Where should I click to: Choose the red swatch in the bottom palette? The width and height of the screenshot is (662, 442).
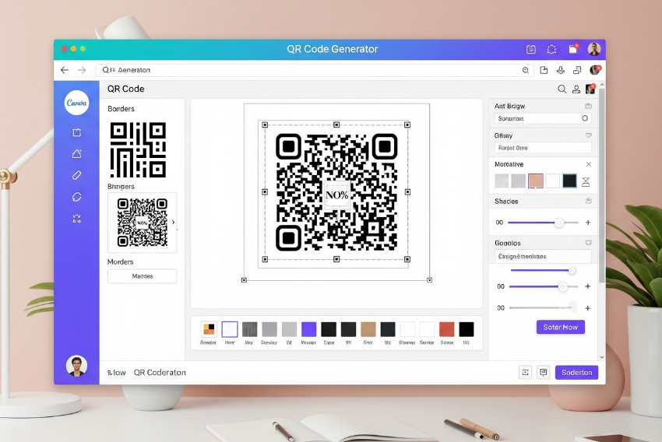(447, 329)
